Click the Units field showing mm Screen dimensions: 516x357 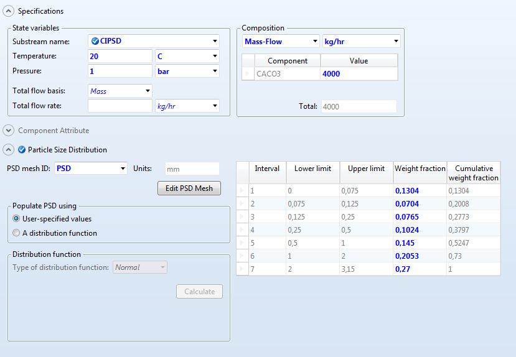click(192, 169)
